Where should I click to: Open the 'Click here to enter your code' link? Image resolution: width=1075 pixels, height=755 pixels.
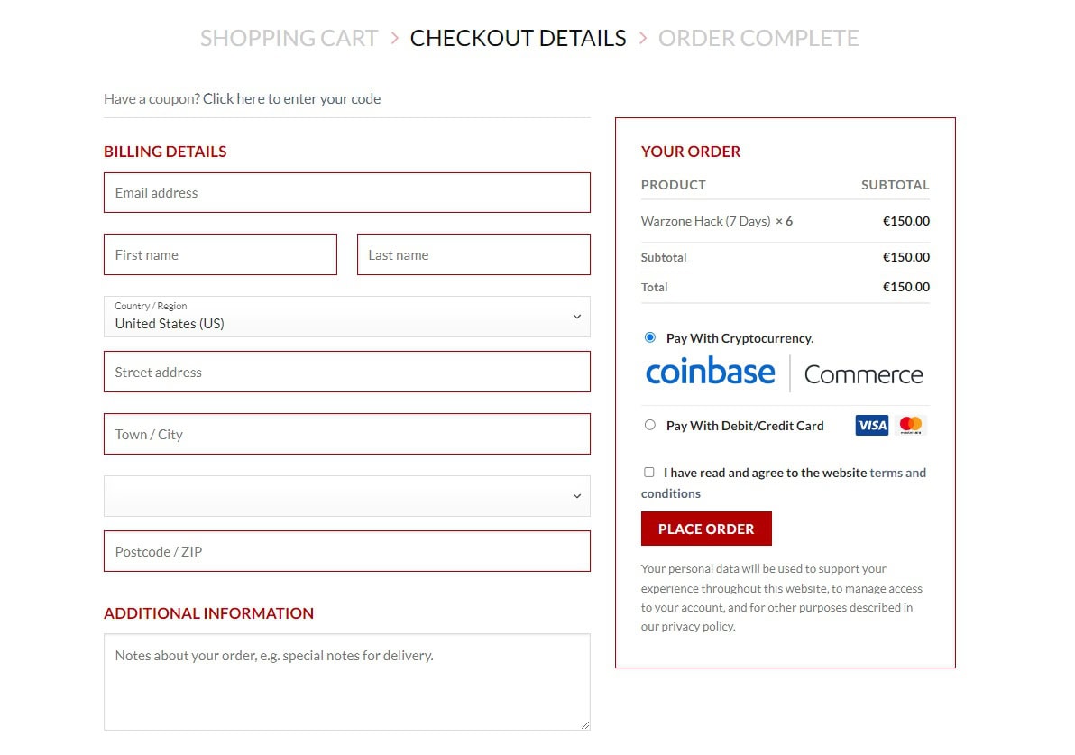291,98
